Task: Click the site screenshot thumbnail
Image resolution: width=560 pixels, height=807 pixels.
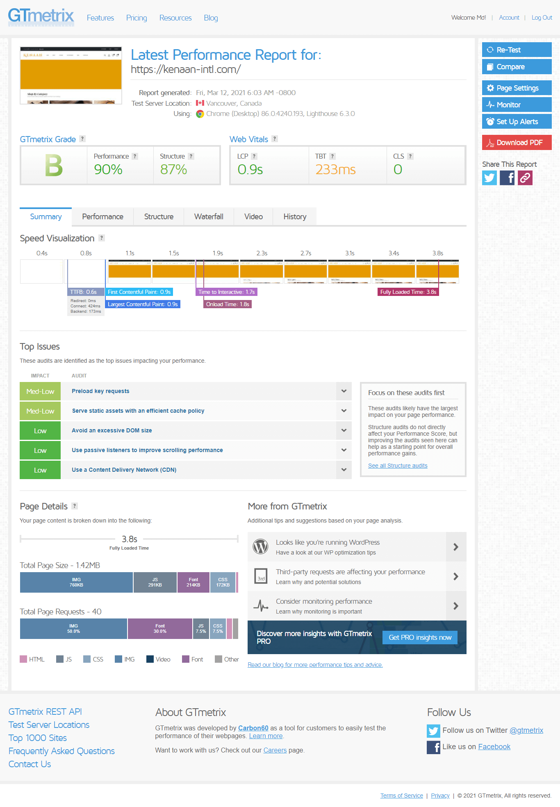Action: click(x=71, y=75)
